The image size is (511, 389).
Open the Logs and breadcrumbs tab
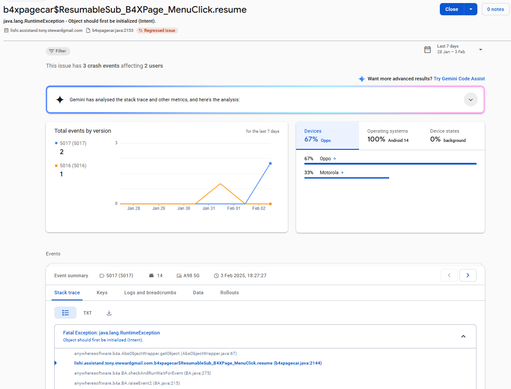[x=150, y=293]
